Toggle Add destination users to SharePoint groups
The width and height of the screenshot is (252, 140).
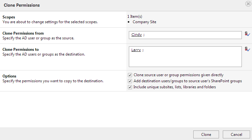(x=130, y=81)
